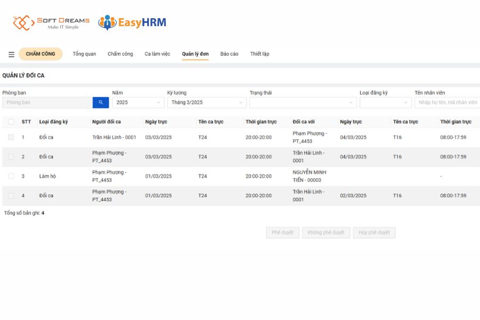Click the blue search magnifier button
This screenshot has height=320, width=480.
click(101, 102)
